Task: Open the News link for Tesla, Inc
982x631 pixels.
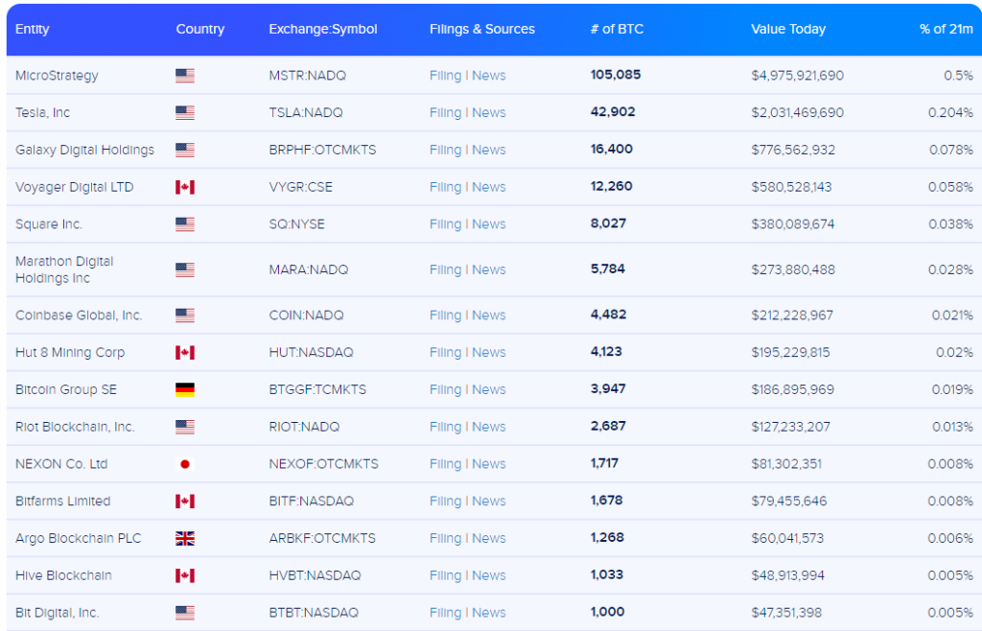Action: click(492, 112)
